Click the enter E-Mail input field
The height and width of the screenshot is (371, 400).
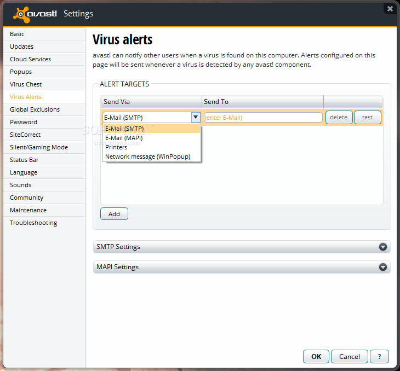coord(263,118)
